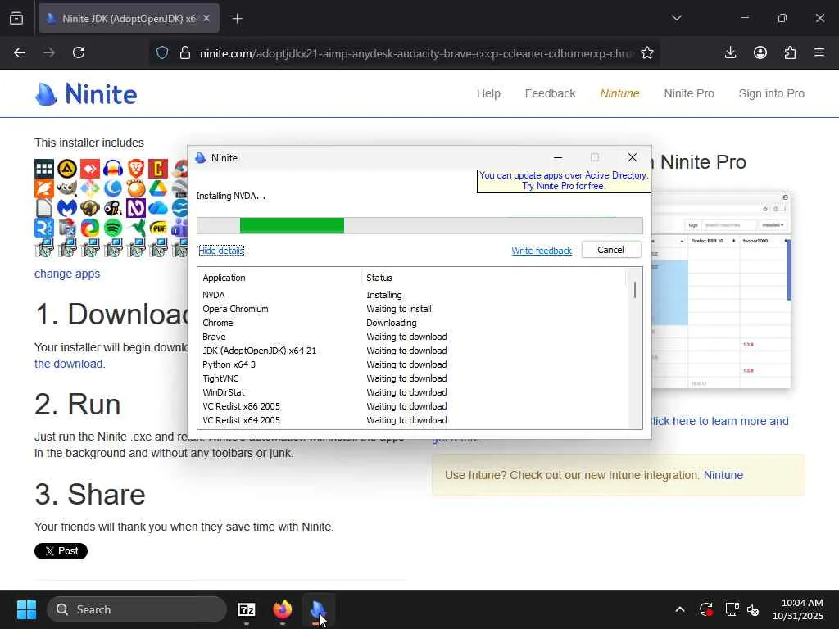The image size is (839, 629).
Task: Click the site lock icon
Action: click(x=185, y=52)
